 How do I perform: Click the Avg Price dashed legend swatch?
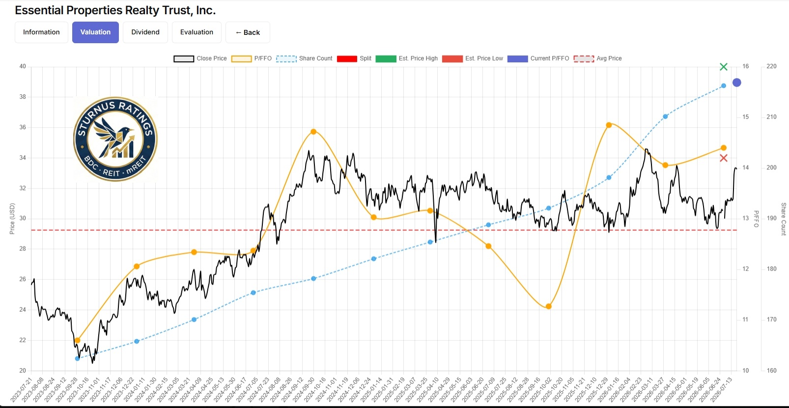[584, 59]
